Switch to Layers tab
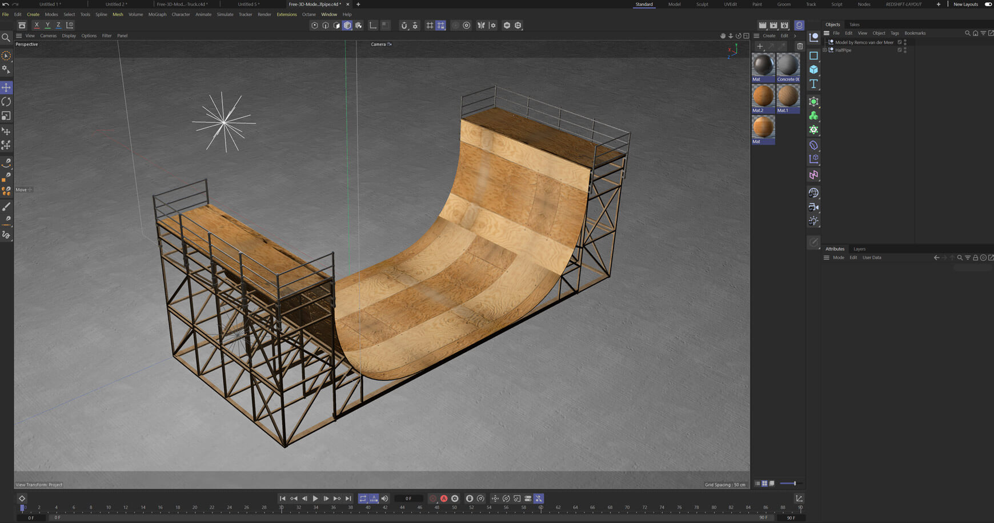This screenshot has height=523, width=994. pyautogui.click(x=859, y=249)
